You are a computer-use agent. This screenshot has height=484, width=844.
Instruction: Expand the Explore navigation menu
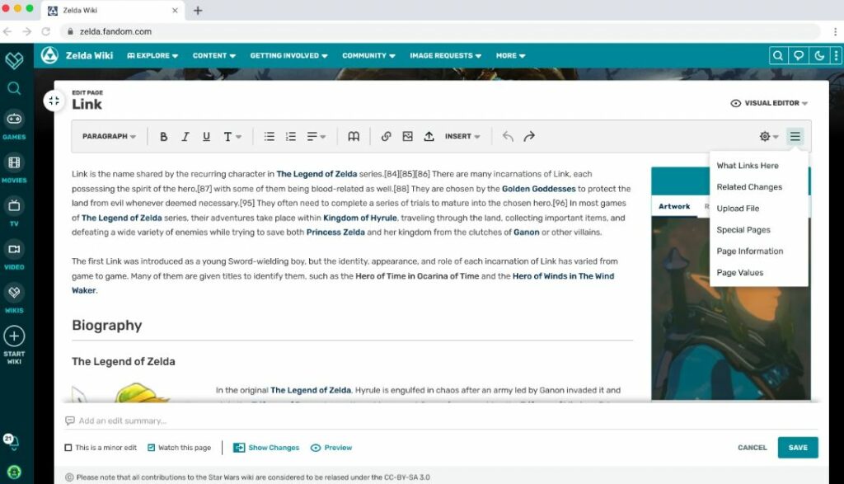pos(152,55)
